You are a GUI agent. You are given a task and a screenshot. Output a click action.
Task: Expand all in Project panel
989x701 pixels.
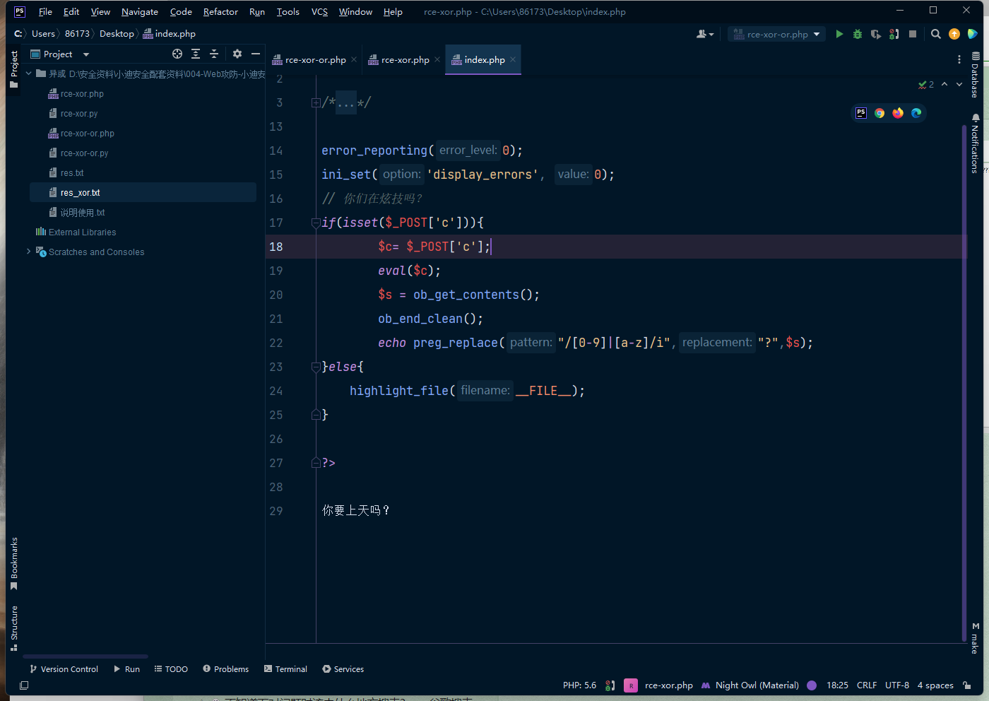click(196, 54)
